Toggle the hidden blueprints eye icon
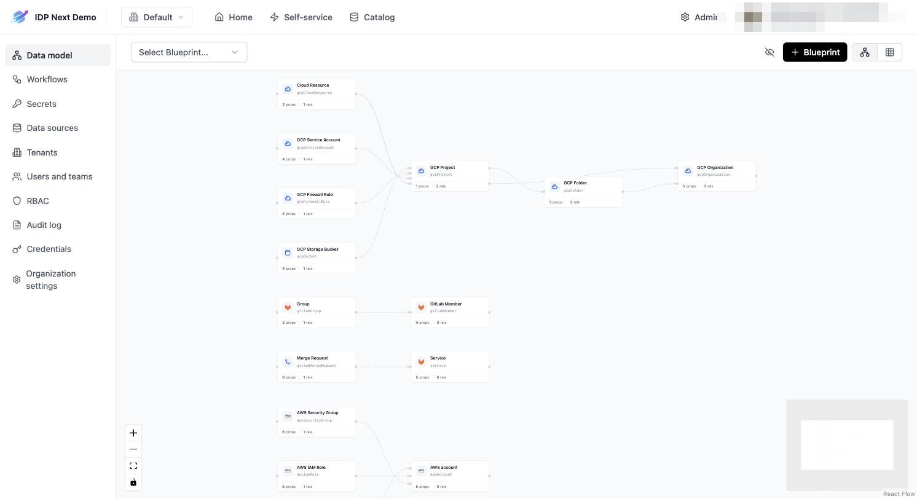Viewport: 917px width, 499px height. pyautogui.click(x=769, y=52)
